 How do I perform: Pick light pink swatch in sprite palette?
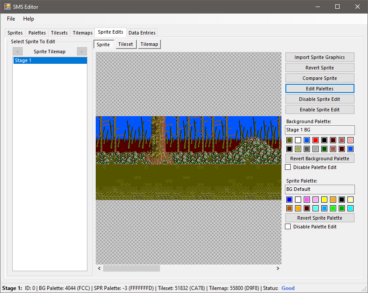point(316,200)
